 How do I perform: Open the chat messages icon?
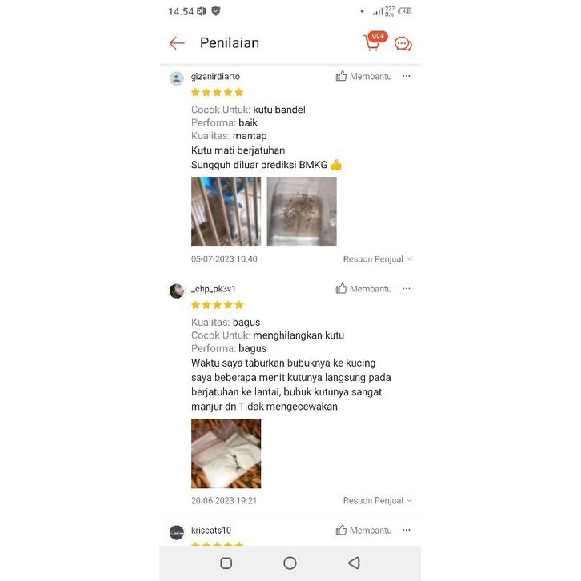403,44
